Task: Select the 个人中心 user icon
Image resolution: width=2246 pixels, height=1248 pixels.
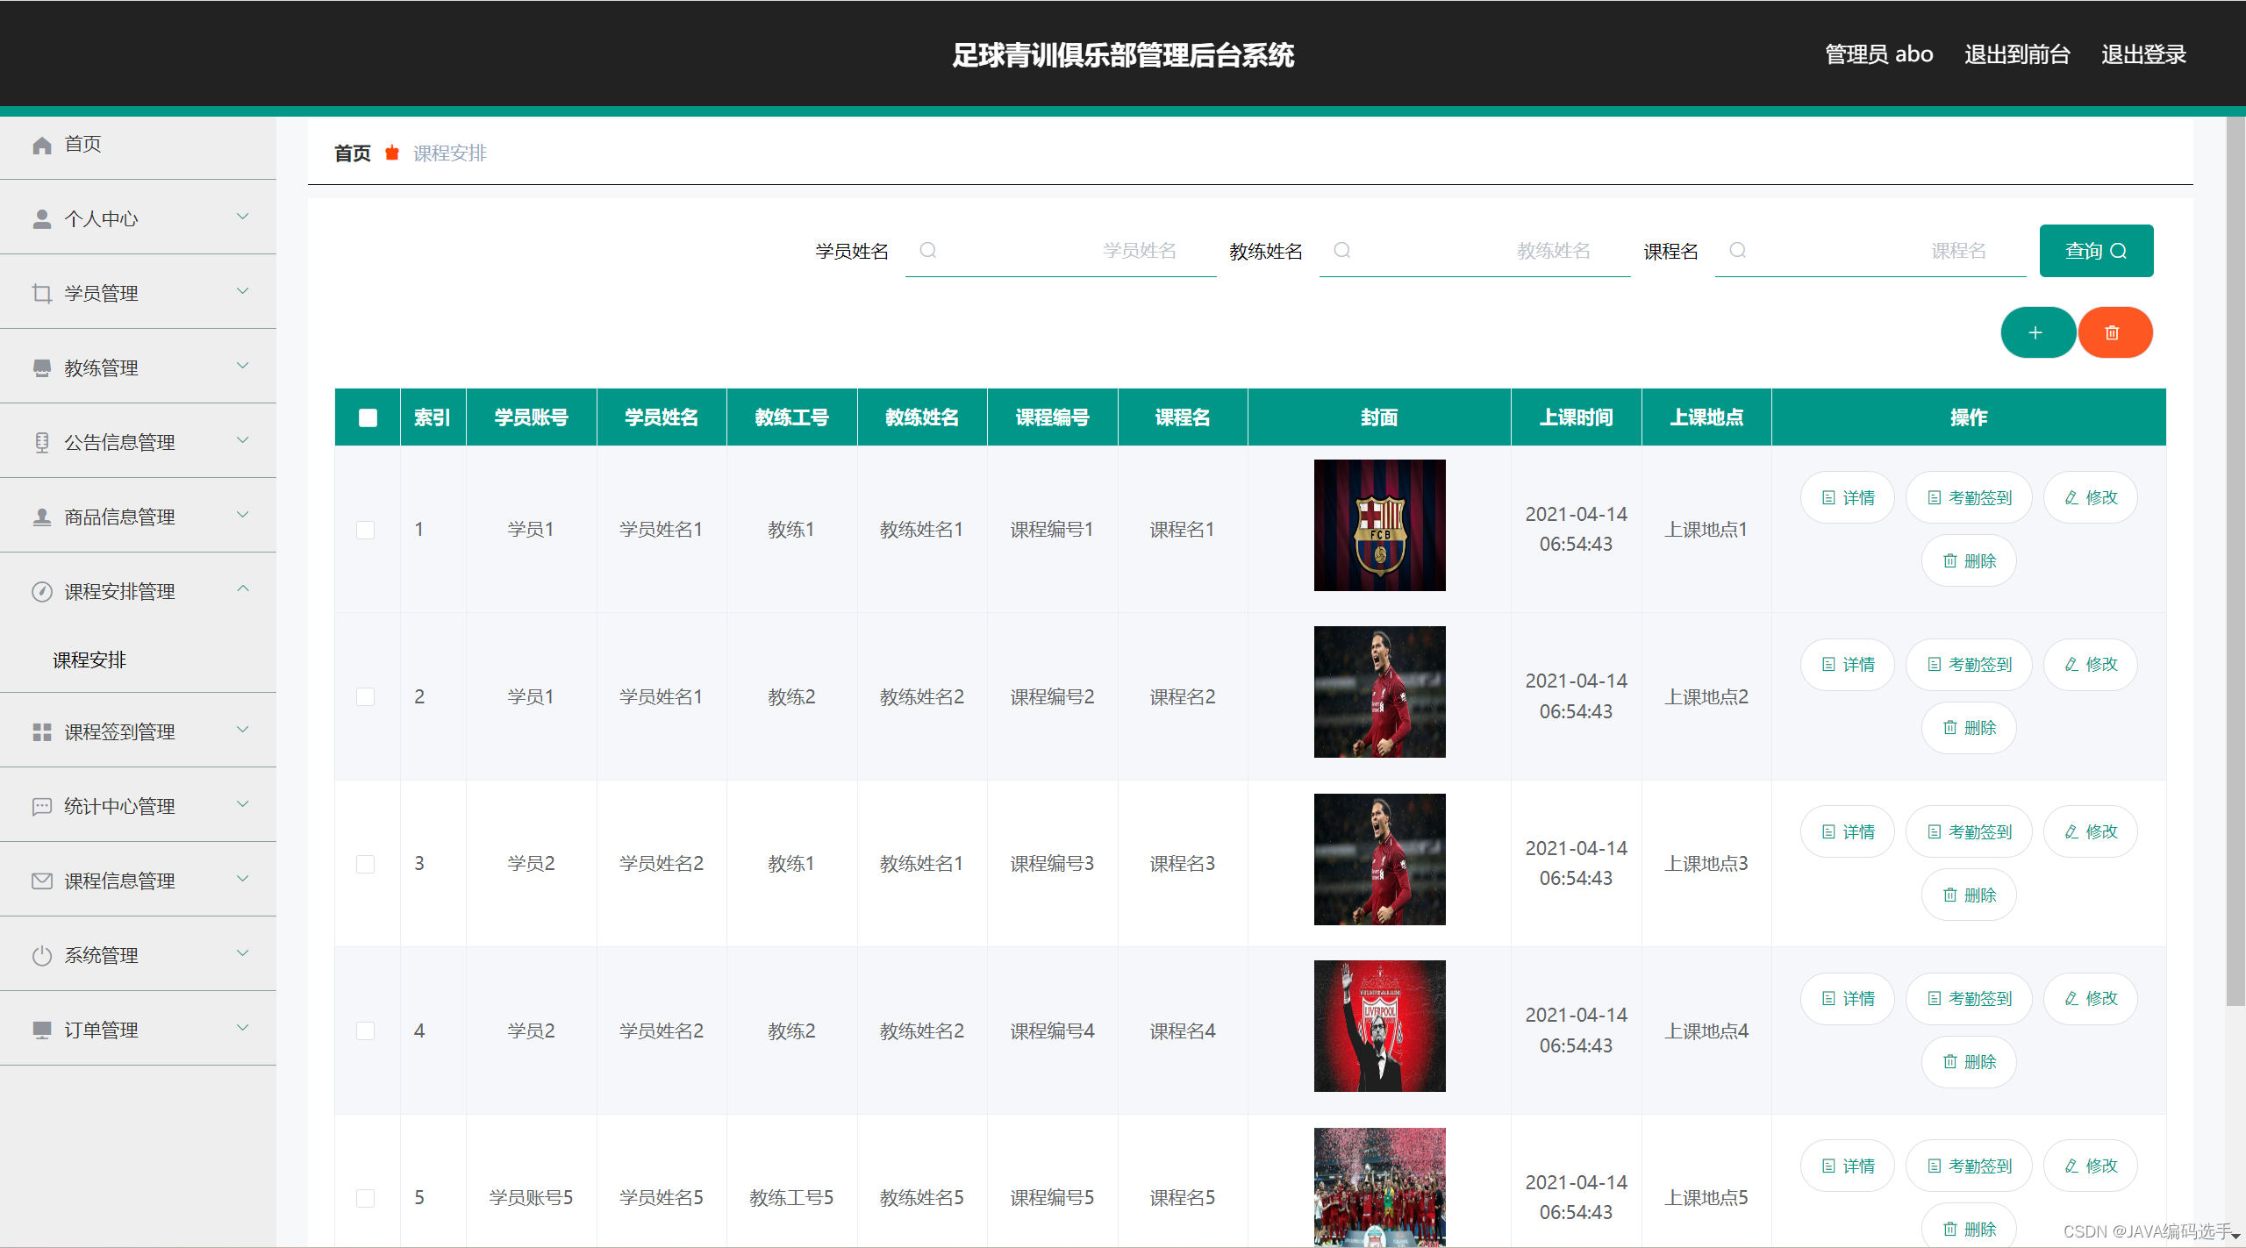Action: coord(41,218)
